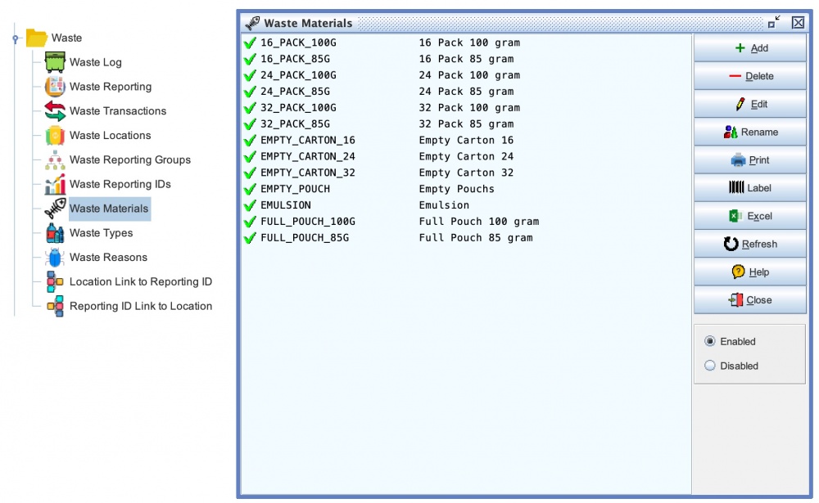Open Reporting ID Link to Location
Image resolution: width=819 pixels, height=503 pixels.
tap(140, 307)
